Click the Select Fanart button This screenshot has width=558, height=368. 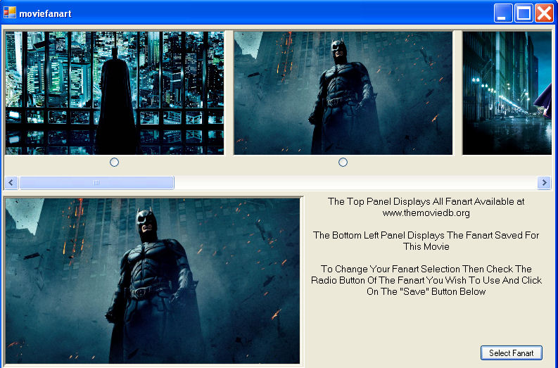tap(512, 353)
